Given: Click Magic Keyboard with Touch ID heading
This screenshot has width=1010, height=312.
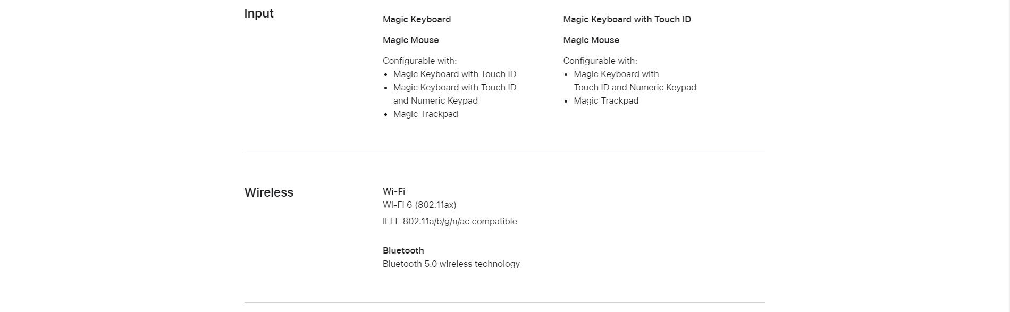Looking at the screenshot, I should click(x=627, y=19).
